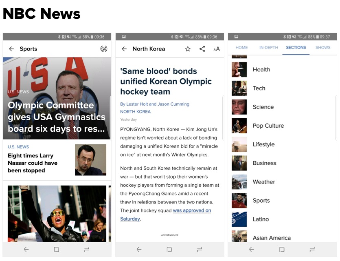Tap Android back key under Sports screen
The image size is (340, 261).
26,249
